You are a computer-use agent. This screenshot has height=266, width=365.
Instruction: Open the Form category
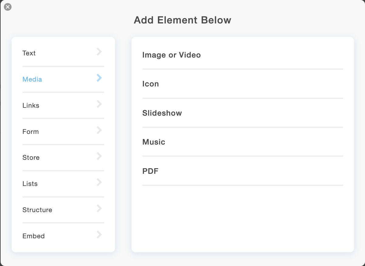(x=31, y=132)
